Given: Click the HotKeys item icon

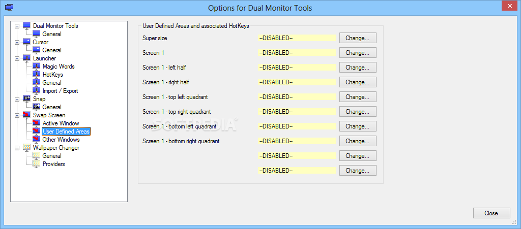Looking at the screenshot, I should click(x=36, y=75).
